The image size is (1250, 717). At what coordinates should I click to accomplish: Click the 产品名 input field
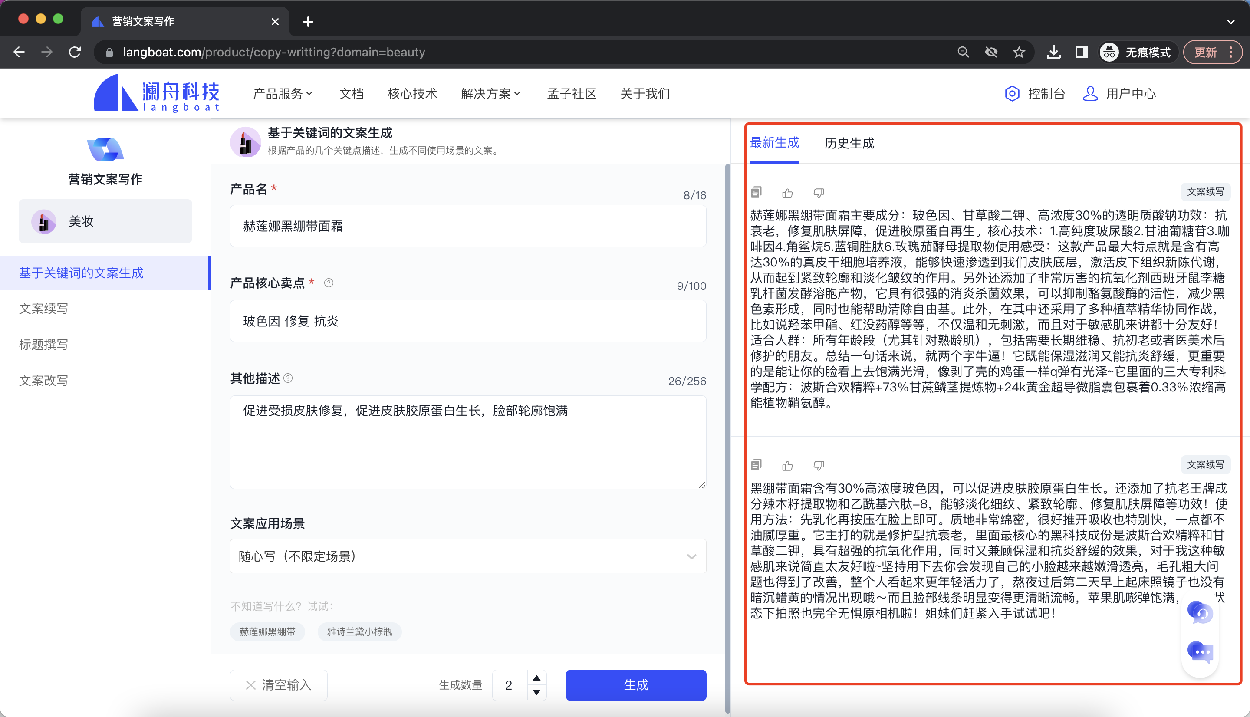pyautogui.click(x=468, y=226)
